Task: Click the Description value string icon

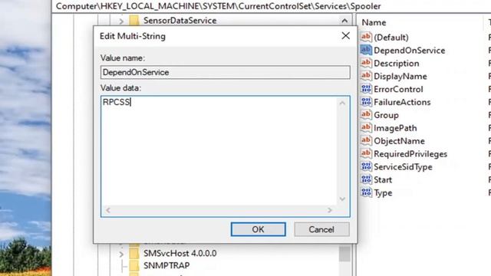Action: click(x=366, y=63)
